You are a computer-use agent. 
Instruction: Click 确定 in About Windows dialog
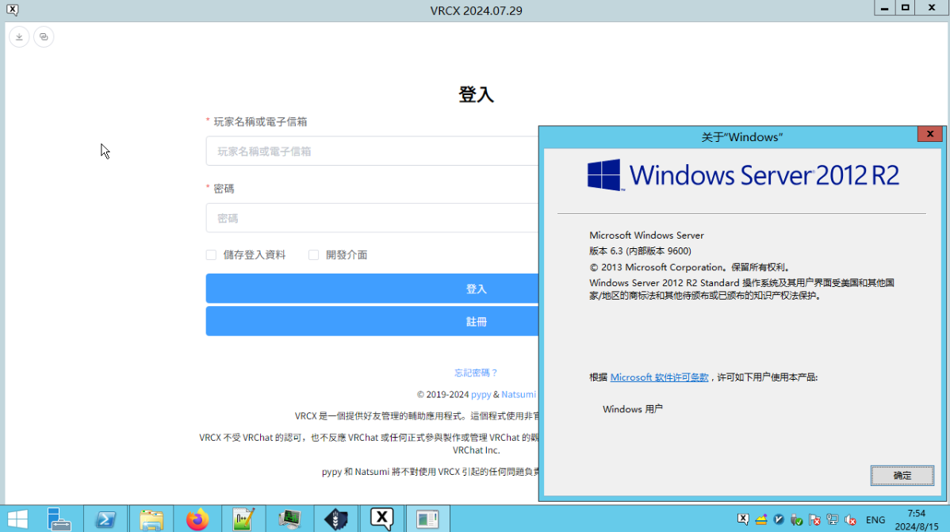pyautogui.click(x=902, y=476)
